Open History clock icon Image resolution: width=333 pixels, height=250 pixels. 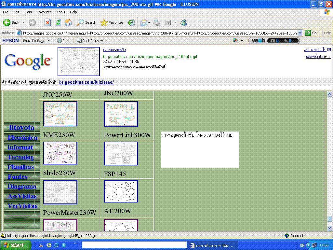(131, 22)
